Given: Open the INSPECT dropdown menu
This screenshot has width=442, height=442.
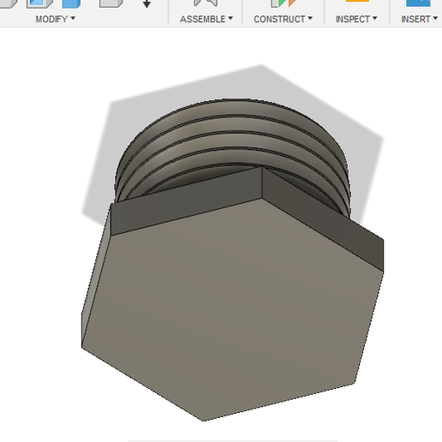Looking at the screenshot, I should 356,19.
